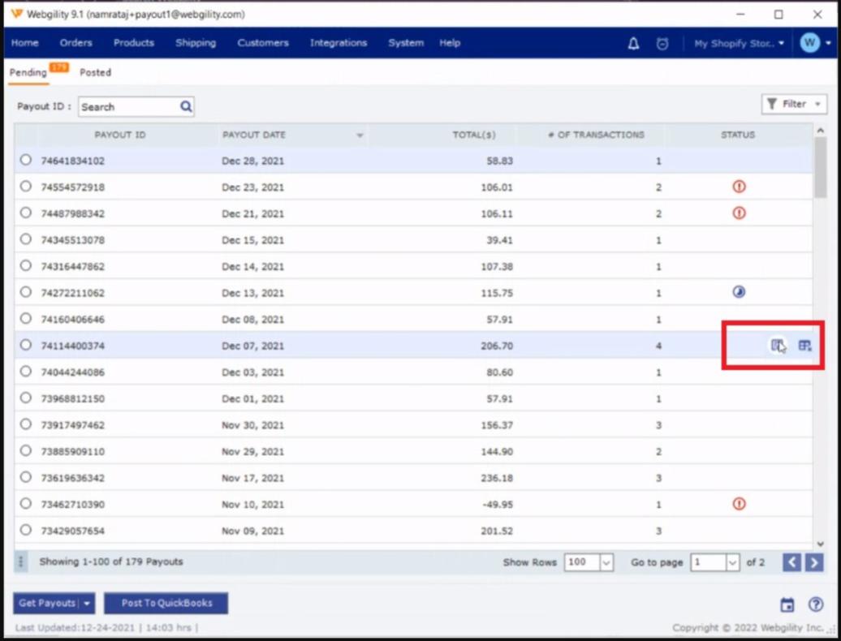The width and height of the screenshot is (841, 641).
Task: Open the Integrations menu
Action: click(x=338, y=43)
